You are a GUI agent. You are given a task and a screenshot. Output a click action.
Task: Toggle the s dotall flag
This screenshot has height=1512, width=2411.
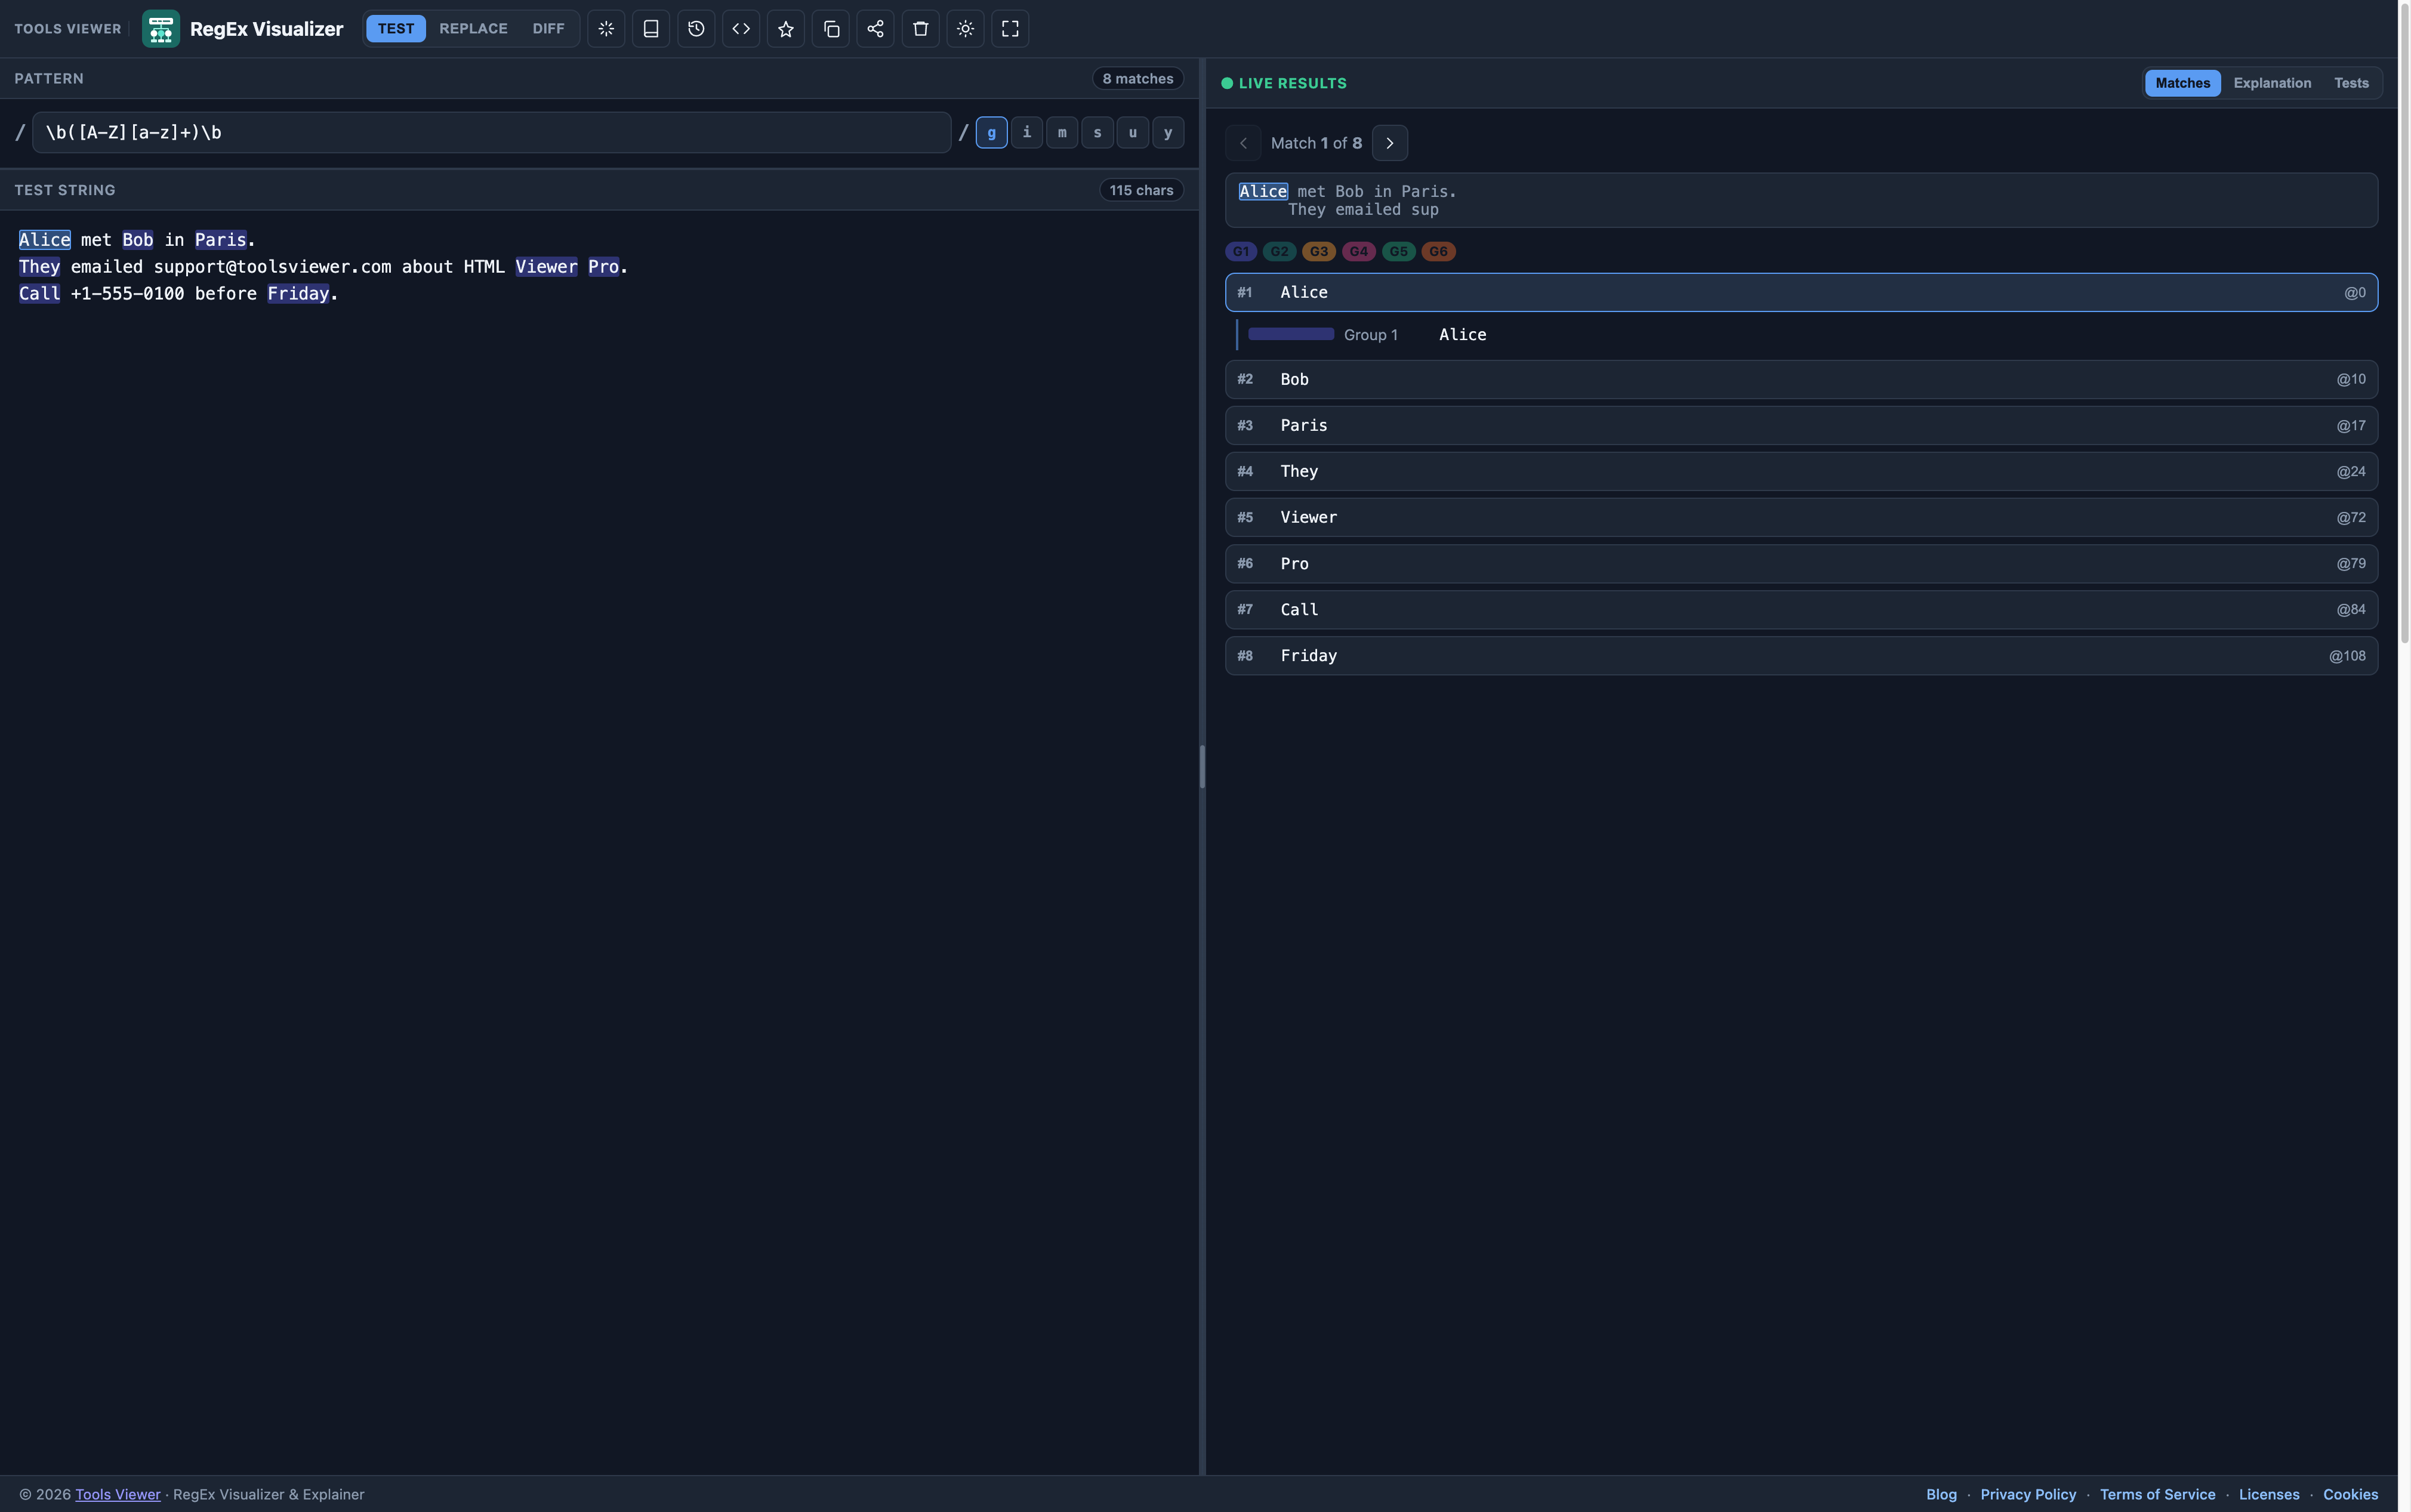point(1098,133)
